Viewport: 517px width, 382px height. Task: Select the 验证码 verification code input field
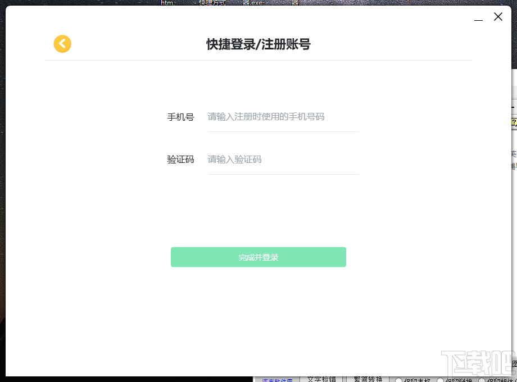click(283, 160)
